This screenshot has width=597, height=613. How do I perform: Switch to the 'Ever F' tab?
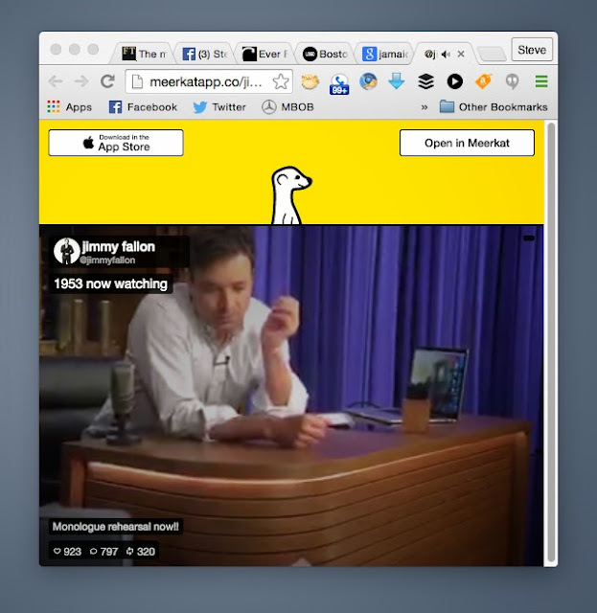(x=264, y=54)
